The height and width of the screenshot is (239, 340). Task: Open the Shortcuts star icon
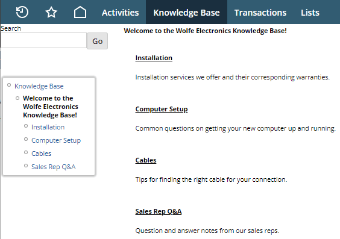point(51,12)
